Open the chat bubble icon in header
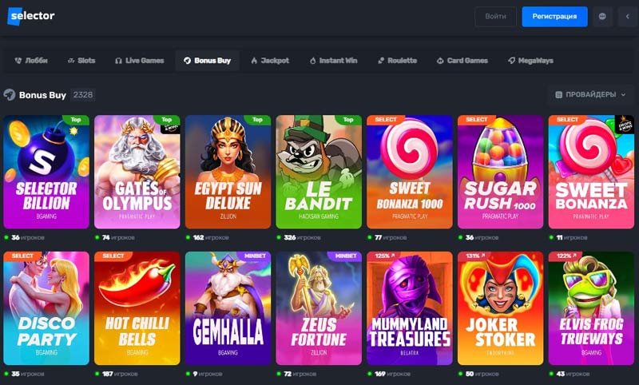639x385 pixels. [602, 16]
